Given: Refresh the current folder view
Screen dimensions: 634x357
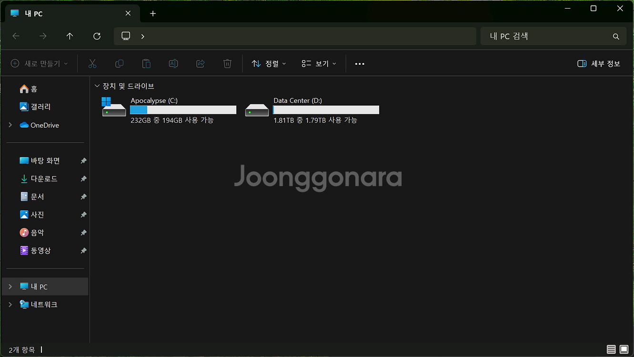Looking at the screenshot, I should point(97,36).
